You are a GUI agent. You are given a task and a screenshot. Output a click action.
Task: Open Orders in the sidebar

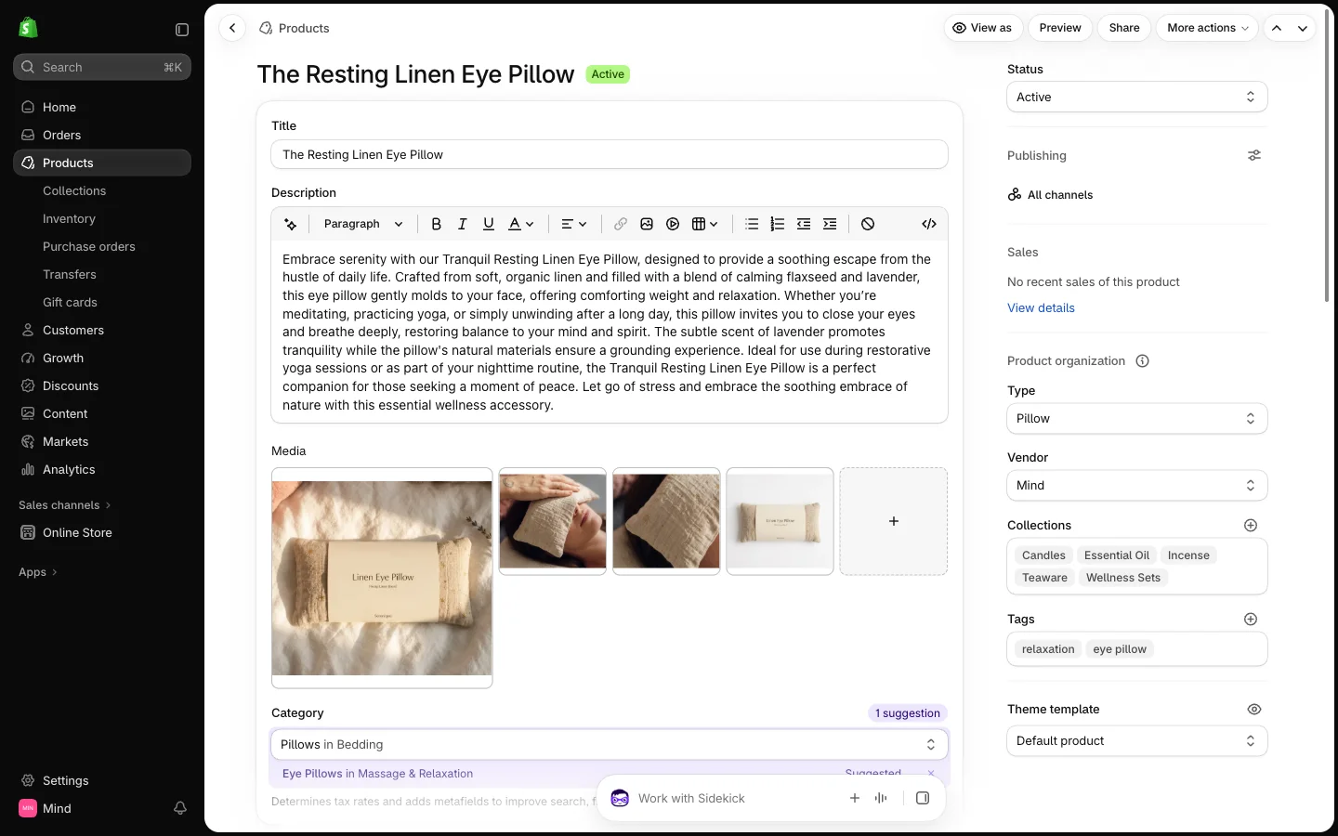(102, 135)
